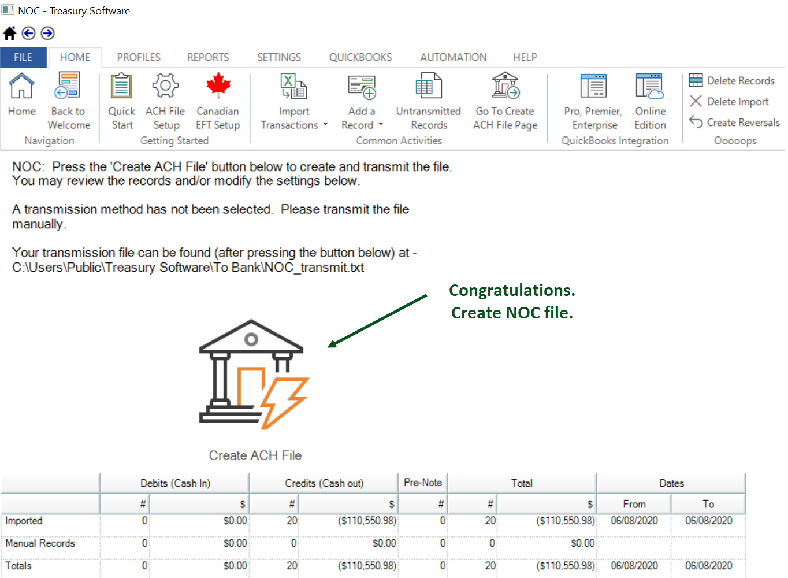Viewport: 788px width, 578px height.
Task: Click Imported From date 06/08/2020
Action: click(634, 521)
